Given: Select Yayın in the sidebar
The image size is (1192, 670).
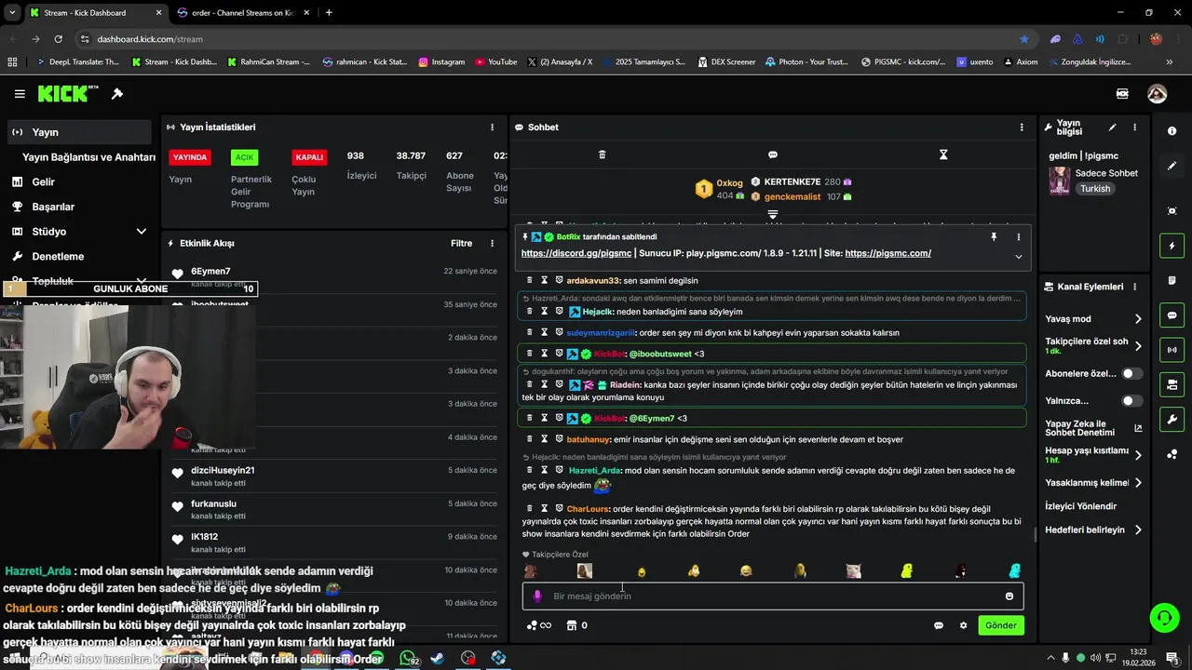Looking at the screenshot, I should [x=79, y=132].
